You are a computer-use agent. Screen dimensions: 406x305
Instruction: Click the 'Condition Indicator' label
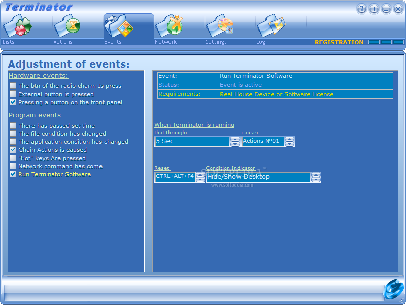[230, 168]
